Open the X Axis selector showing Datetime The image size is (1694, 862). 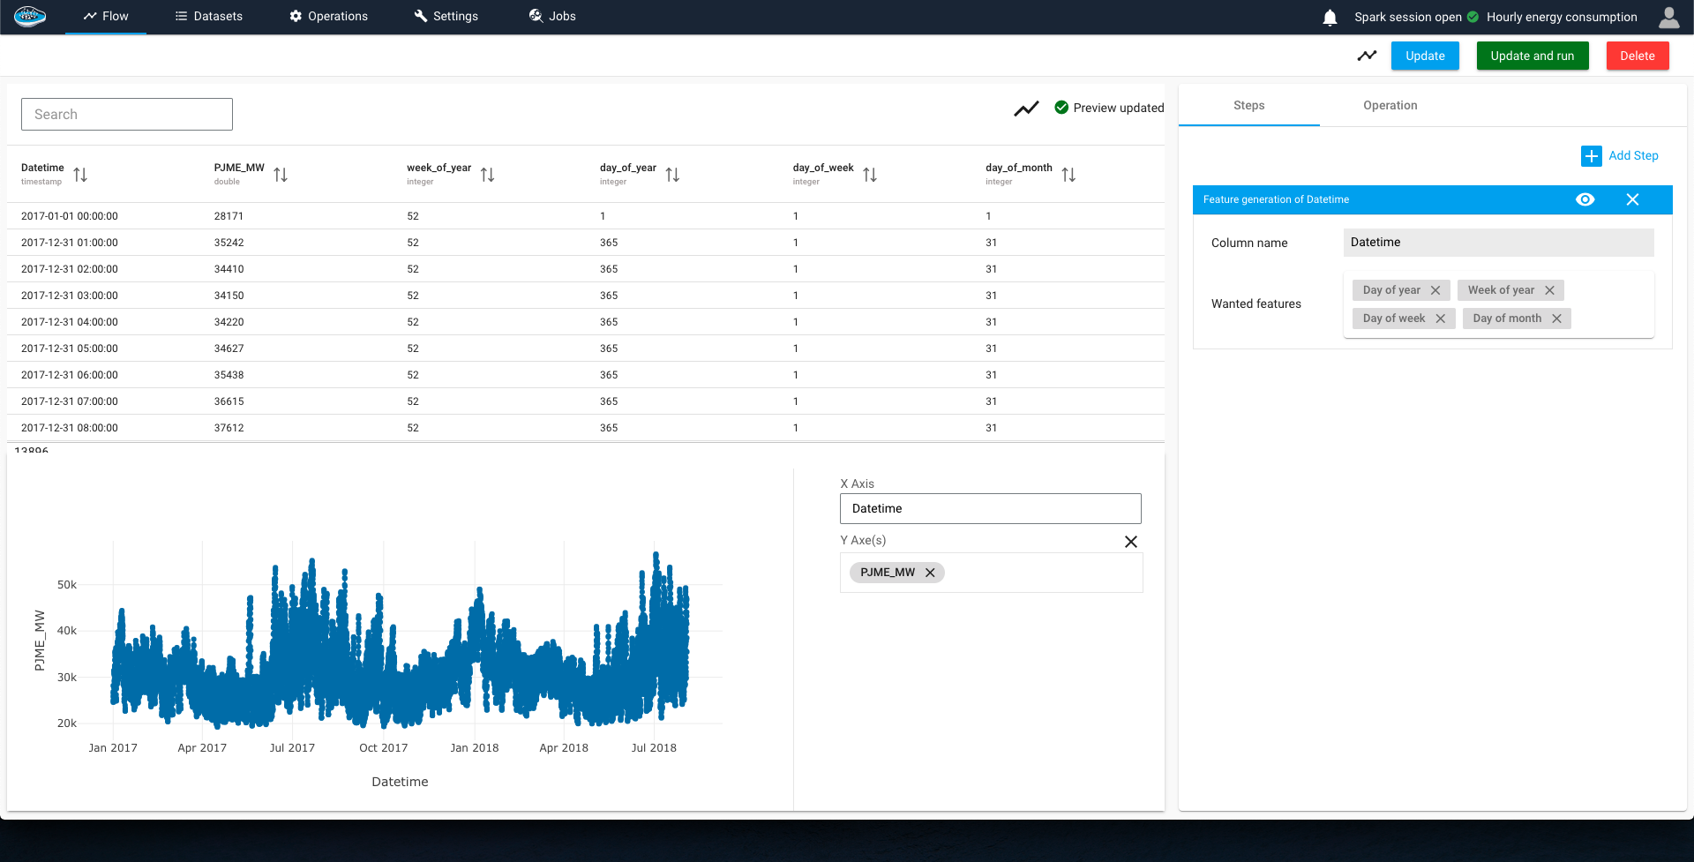(x=990, y=508)
